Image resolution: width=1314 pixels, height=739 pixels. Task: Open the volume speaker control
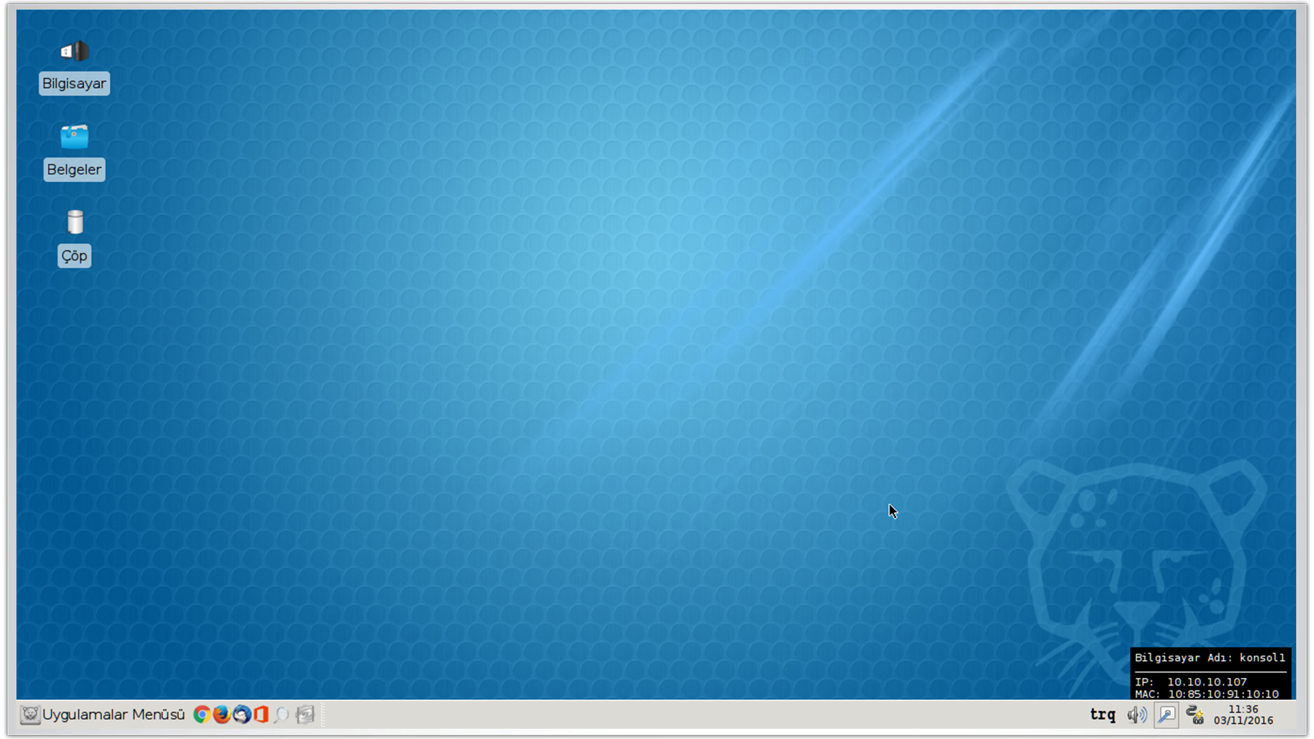pos(1136,715)
